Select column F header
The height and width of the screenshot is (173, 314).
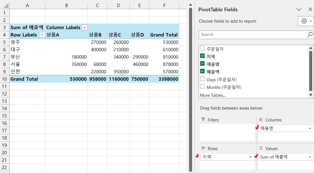point(164,5)
